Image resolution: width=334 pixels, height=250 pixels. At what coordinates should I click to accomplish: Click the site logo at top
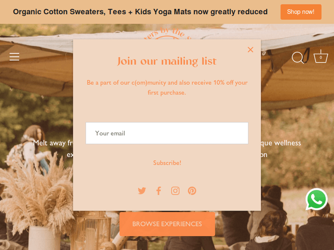[167, 33]
